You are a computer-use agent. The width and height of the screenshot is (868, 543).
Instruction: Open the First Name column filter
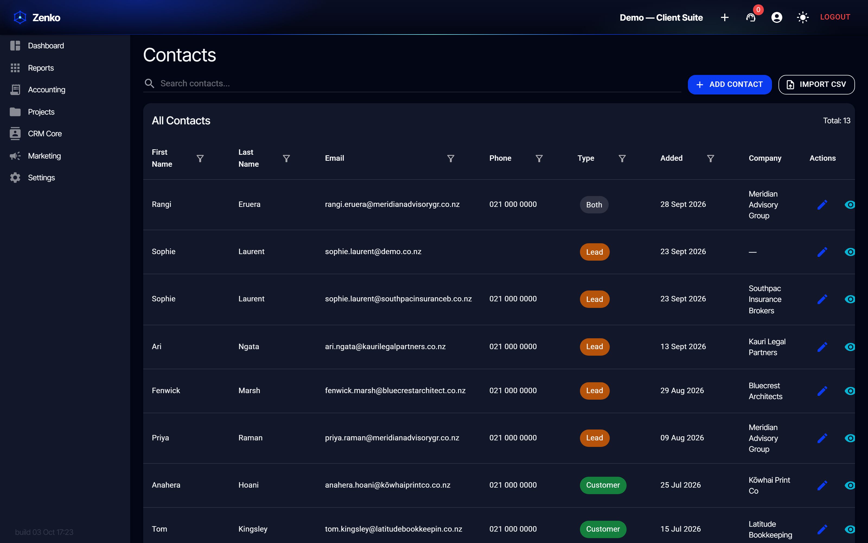tap(200, 158)
